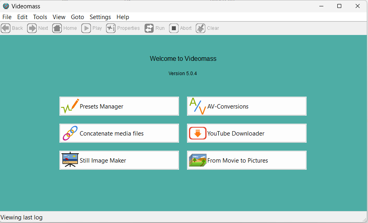Click the Back arrow toolbar icon
The width and height of the screenshot is (368, 223).
pyautogui.click(x=6, y=28)
